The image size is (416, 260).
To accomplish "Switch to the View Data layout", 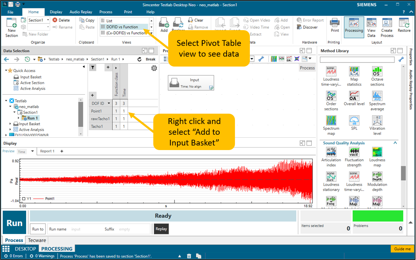I will (371, 28).
